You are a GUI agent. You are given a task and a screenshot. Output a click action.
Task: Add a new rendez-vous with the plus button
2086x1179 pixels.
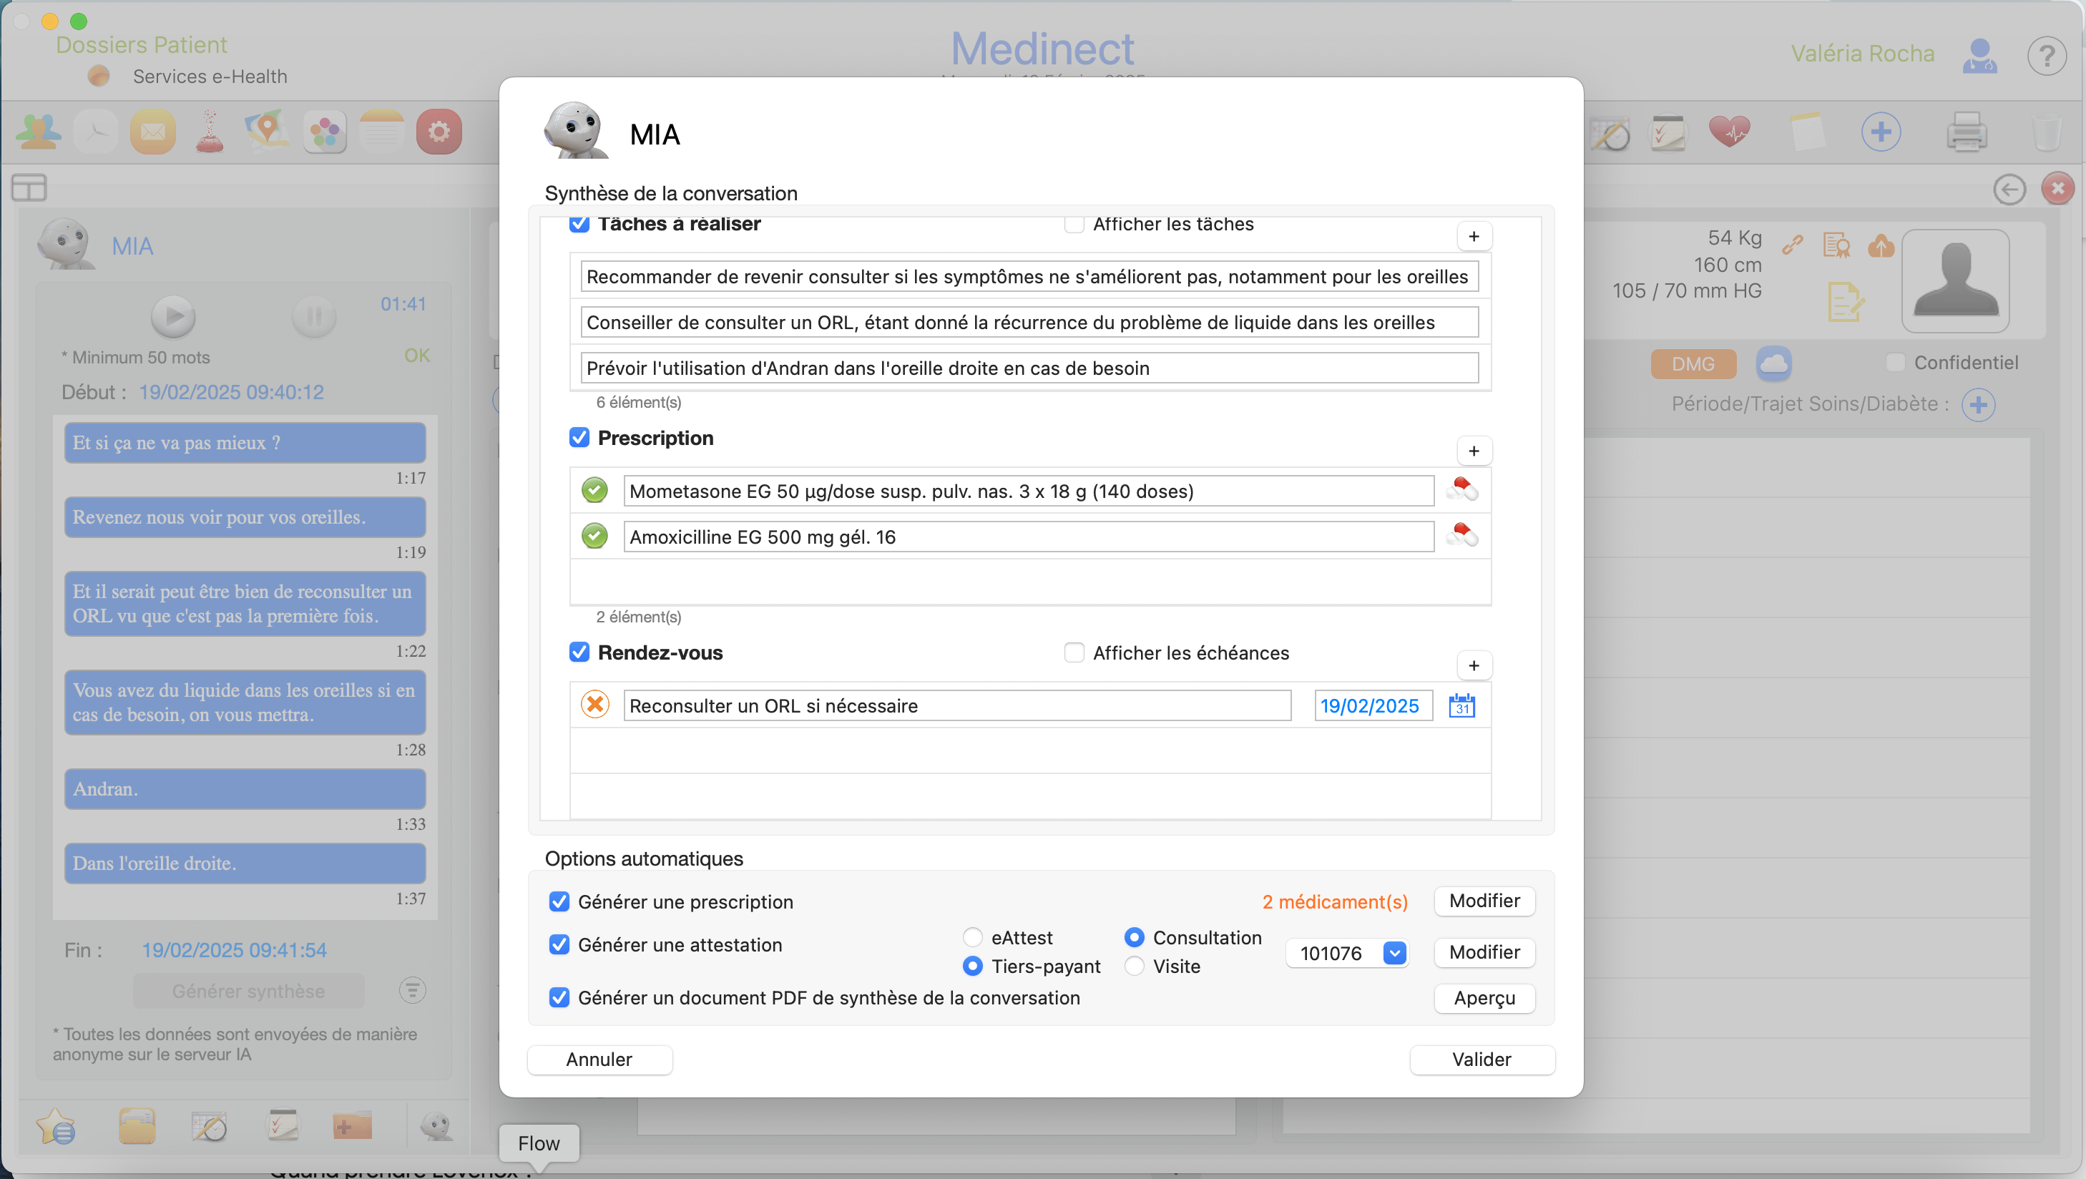click(x=1474, y=665)
